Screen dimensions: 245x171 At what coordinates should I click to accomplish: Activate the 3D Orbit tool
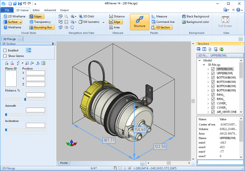(x=87, y=16)
